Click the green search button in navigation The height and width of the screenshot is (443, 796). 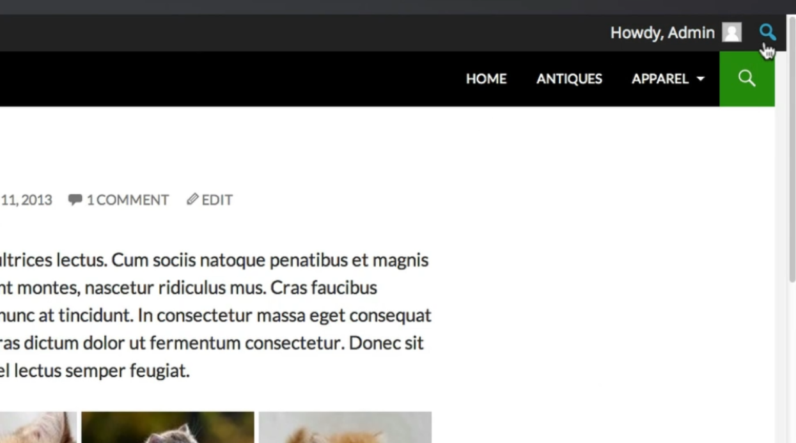pyautogui.click(x=747, y=79)
